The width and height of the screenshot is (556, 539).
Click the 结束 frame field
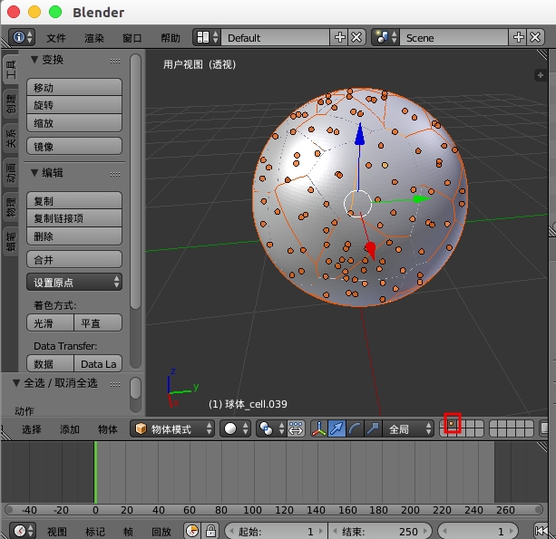tap(381, 531)
